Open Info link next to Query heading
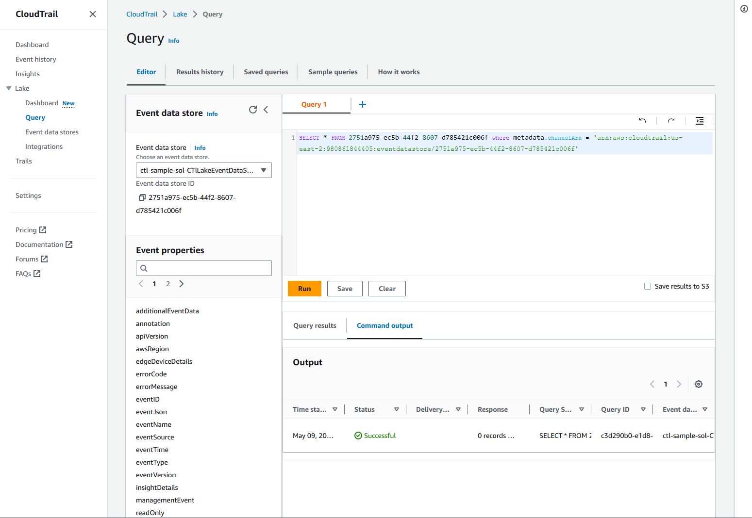 coord(174,41)
